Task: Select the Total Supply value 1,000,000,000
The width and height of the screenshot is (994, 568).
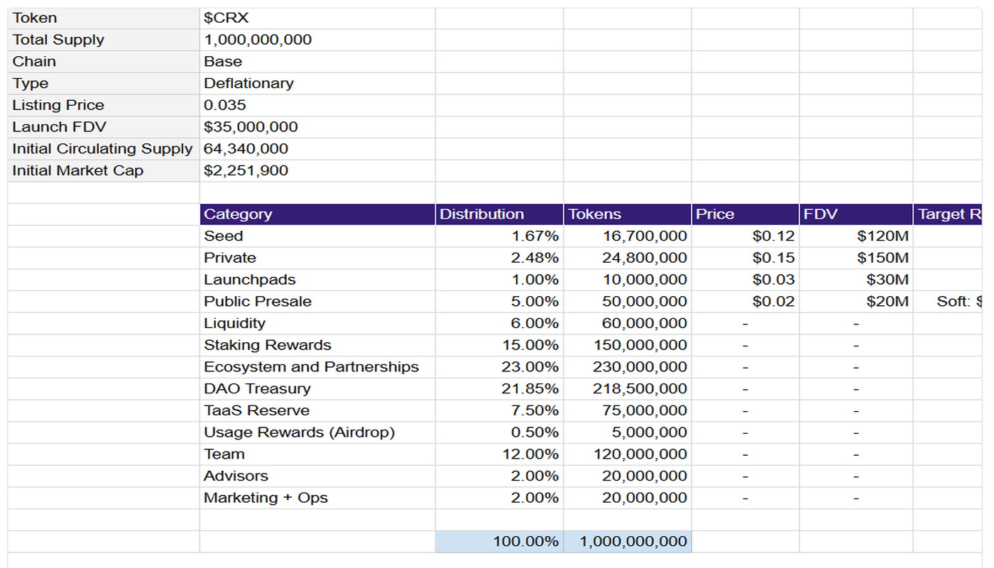Action: [317, 40]
